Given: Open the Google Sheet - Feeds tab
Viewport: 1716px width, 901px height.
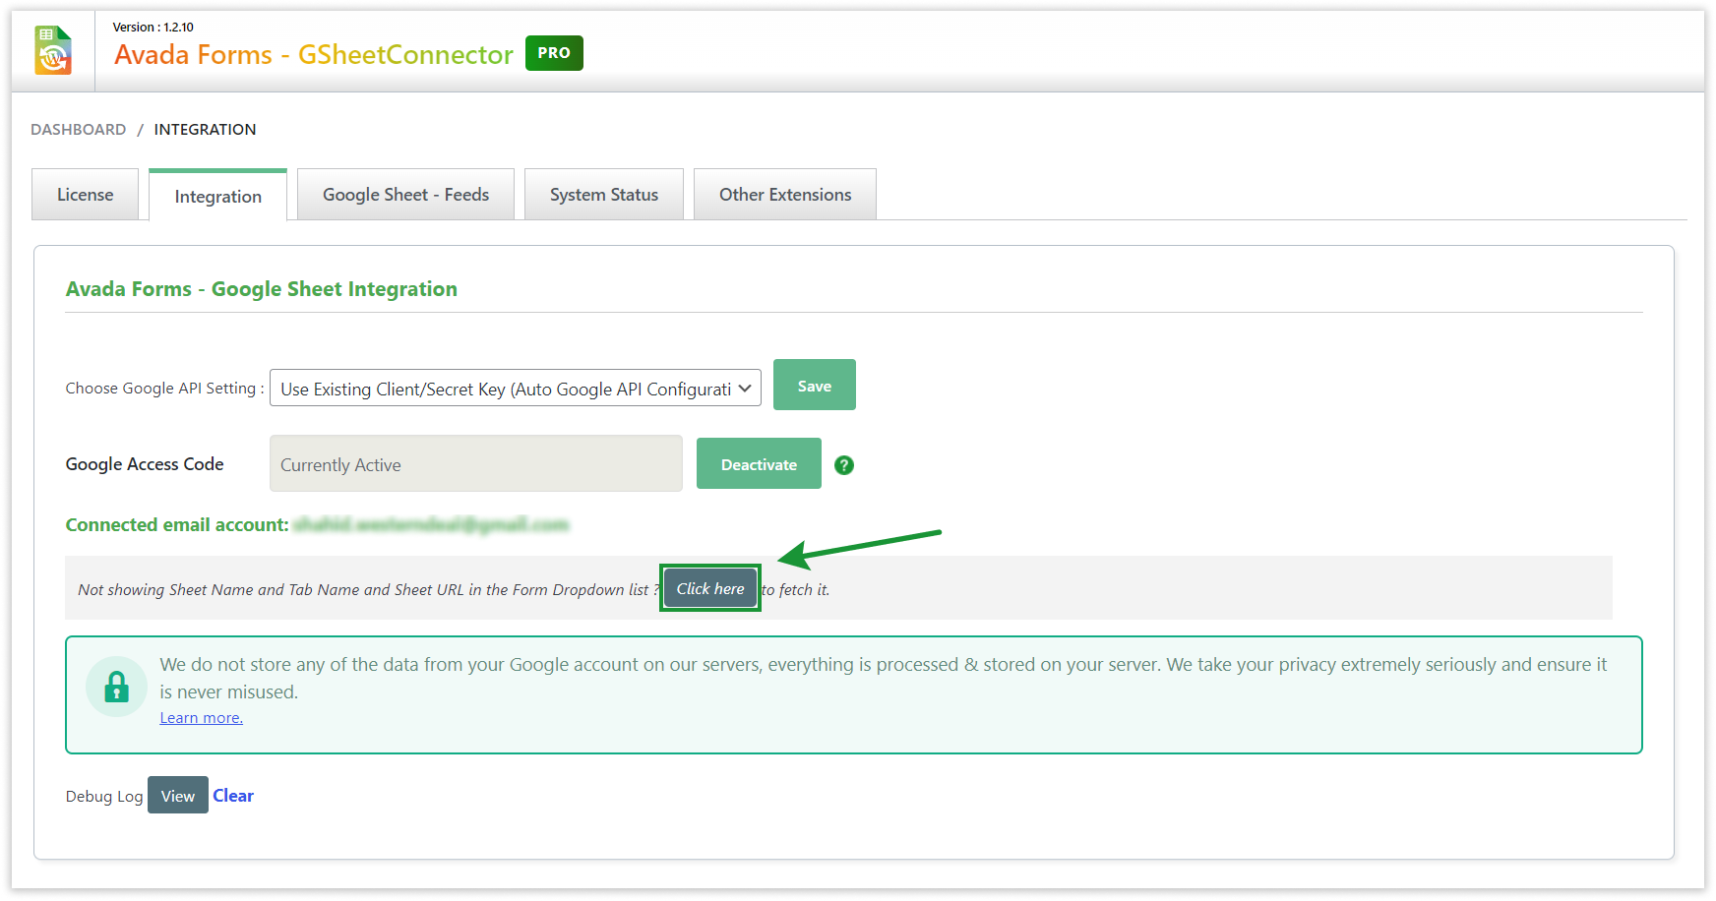Looking at the screenshot, I should [405, 194].
